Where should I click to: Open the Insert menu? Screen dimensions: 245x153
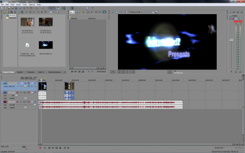[18, 5]
